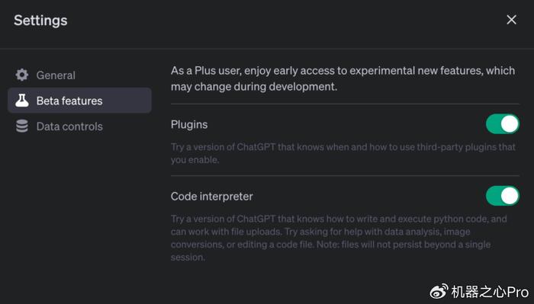Image resolution: width=534 pixels, height=304 pixels.
Task: Click the Weibo eye logo watermark
Action: 439,292
